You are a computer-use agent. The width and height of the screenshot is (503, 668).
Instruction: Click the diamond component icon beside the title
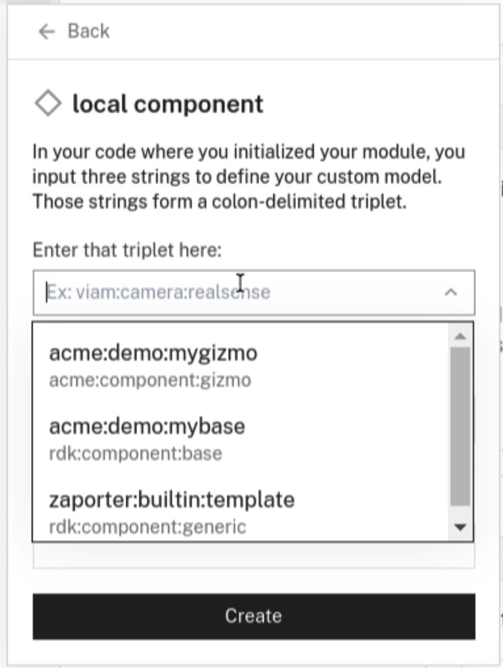click(x=48, y=103)
